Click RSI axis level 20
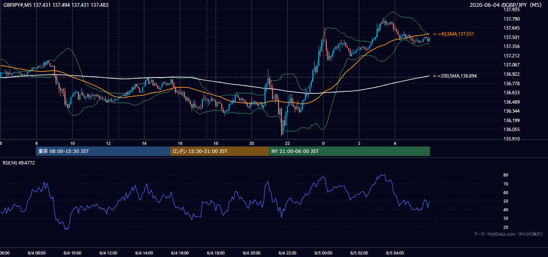Screen dimensions: 548x257 pyautogui.click(x=506, y=227)
